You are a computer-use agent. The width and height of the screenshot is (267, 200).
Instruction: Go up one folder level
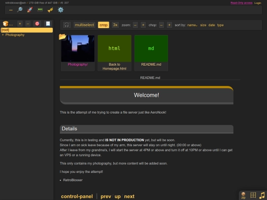(118, 197)
